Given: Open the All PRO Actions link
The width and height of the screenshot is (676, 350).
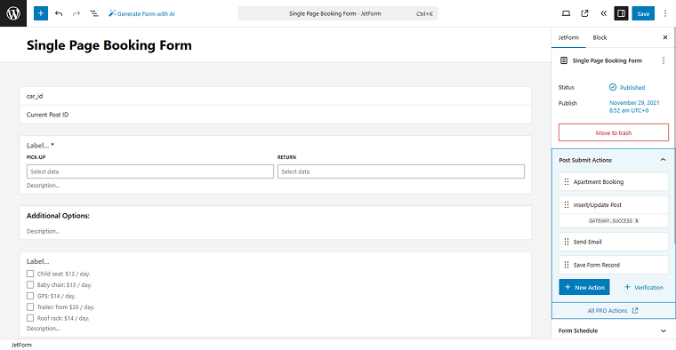Looking at the screenshot, I should click(x=613, y=310).
